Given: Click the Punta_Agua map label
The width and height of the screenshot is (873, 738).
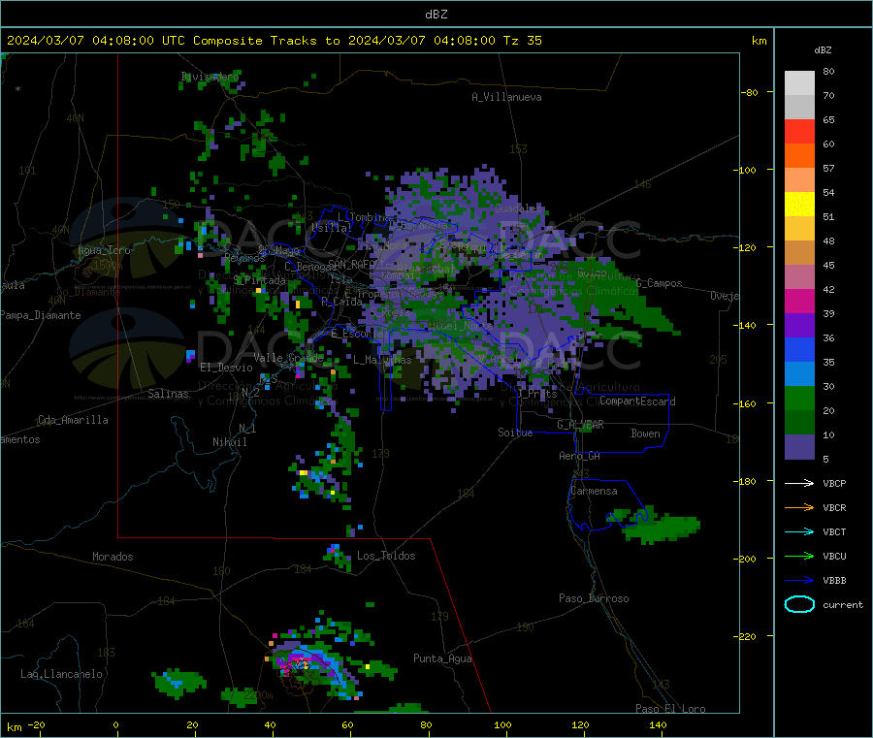Looking at the screenshot, I should (442, 658).
